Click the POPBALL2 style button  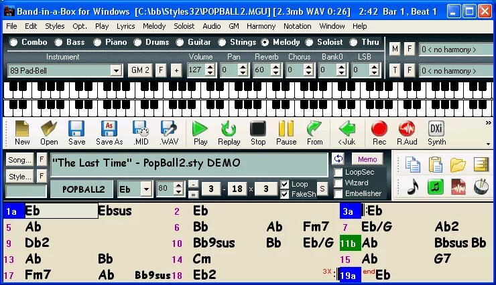coord(83,189)
